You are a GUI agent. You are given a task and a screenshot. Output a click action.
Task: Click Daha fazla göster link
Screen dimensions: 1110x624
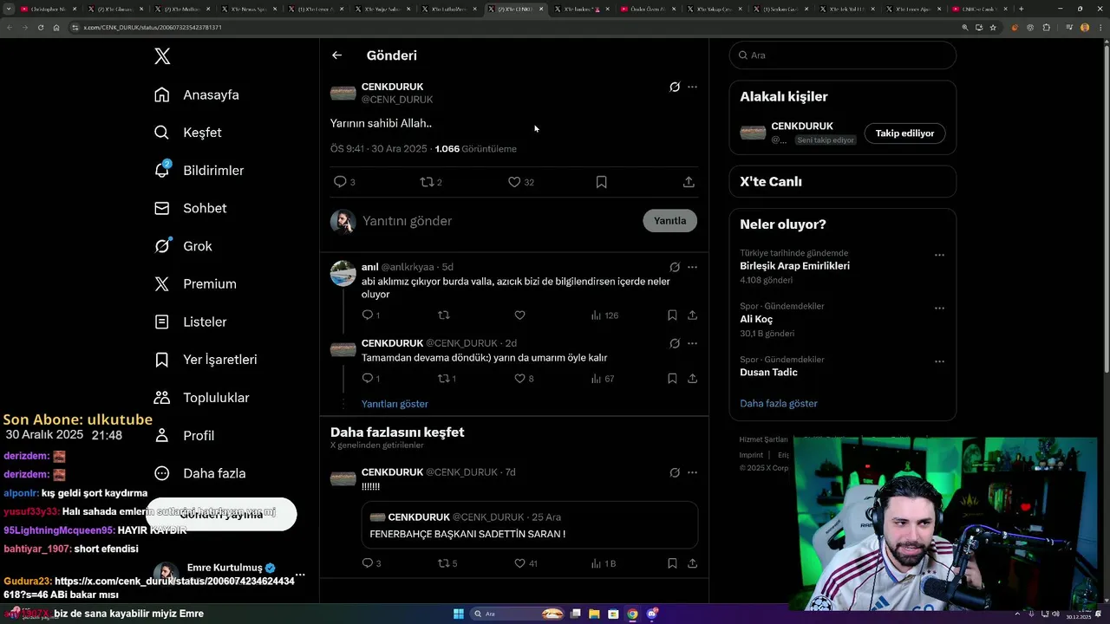click(779, 404)
